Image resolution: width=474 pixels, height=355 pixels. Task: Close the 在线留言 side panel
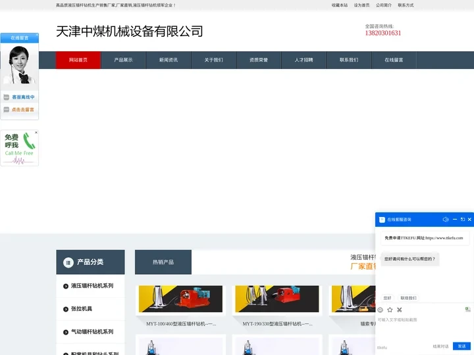point(37,35)
